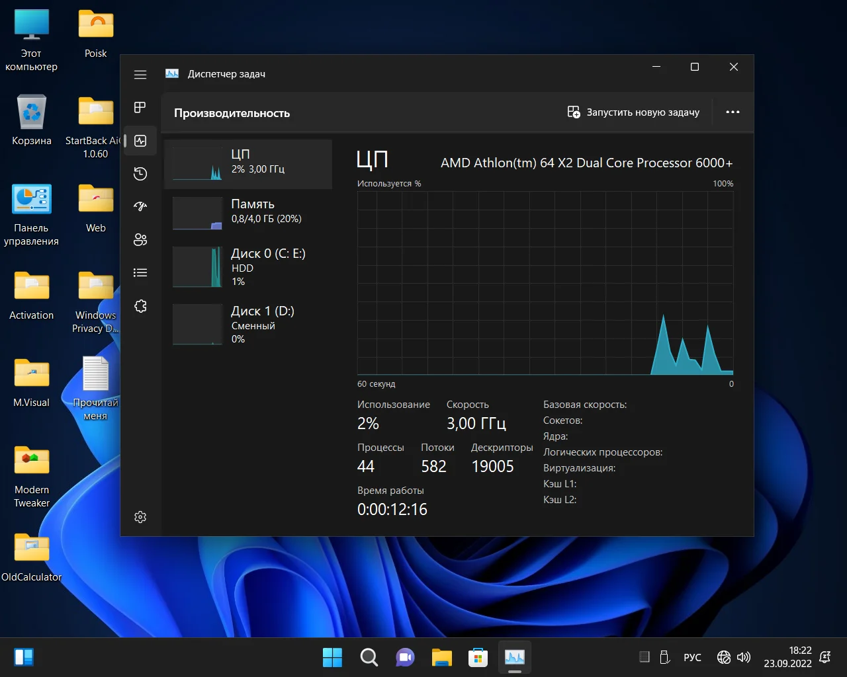Screen dimensions: 847x677
Task: Select the Память performance item
Action: pyautogui.click(x=248, y=212)
